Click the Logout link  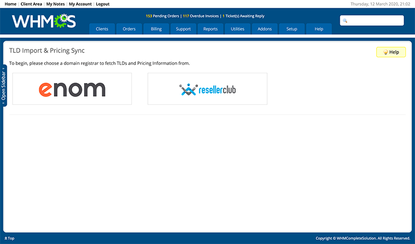(x=103, y=4)
